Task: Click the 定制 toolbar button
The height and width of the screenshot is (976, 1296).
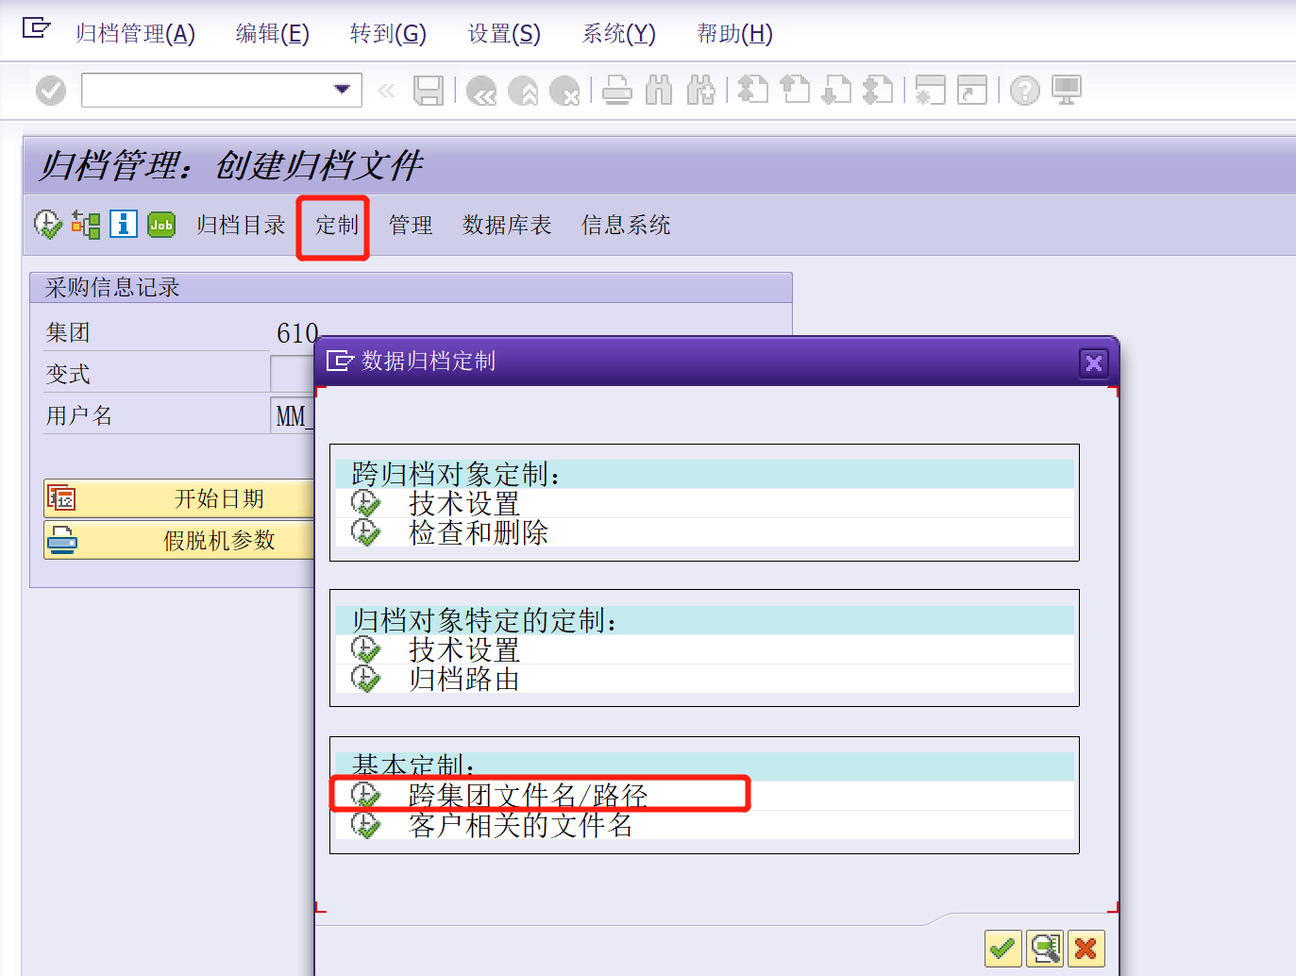Action: click(336, 225)
